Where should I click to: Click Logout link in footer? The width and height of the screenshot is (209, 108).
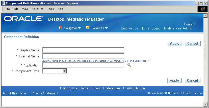[x=96, y=88]
